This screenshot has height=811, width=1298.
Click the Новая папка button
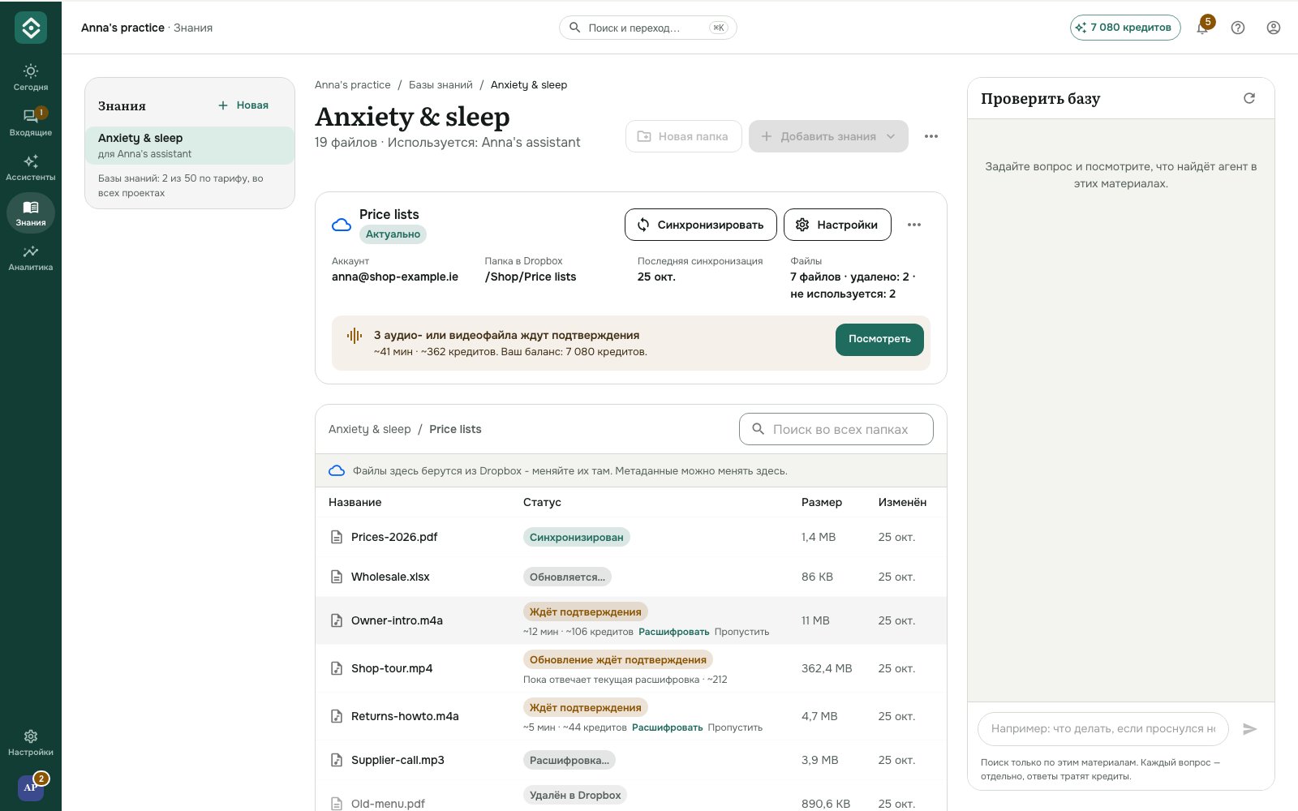[x=683, y=136]
